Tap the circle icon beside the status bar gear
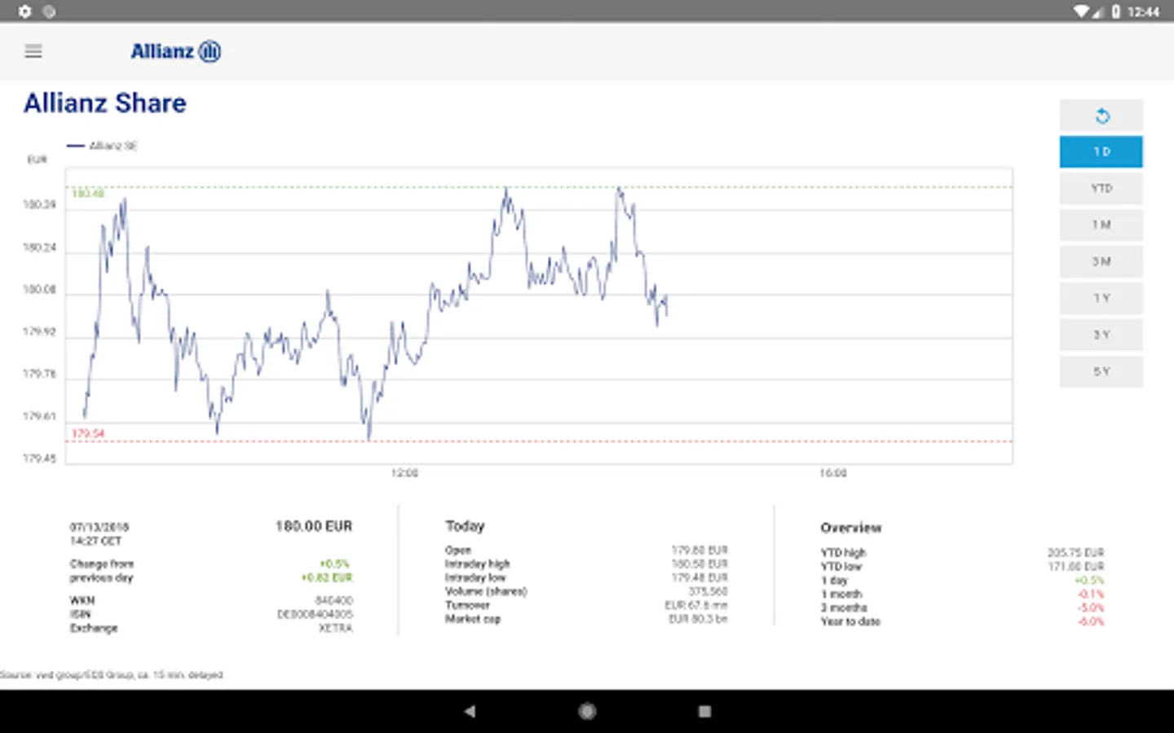Image resolution: width=1174 pixels, height=733 pixels. pos(49,11)
